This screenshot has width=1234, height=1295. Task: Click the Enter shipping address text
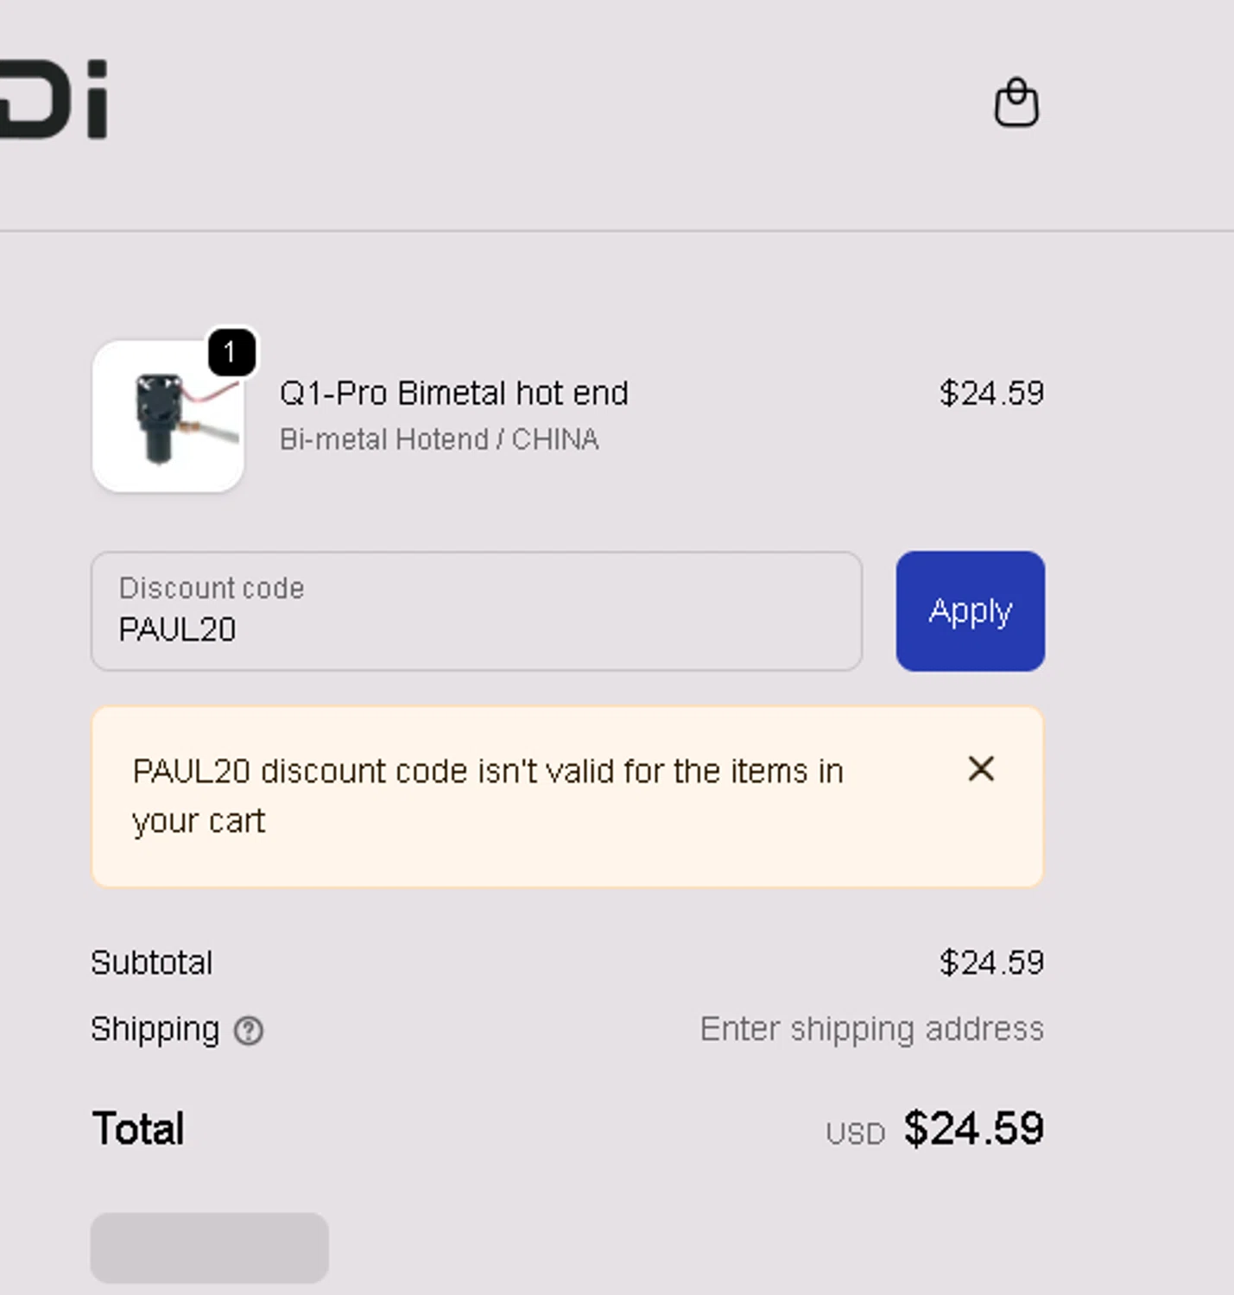point(871,1029)
